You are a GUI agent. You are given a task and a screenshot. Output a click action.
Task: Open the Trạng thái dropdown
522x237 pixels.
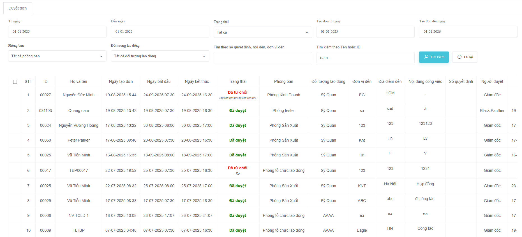click(x=262, y=32)
